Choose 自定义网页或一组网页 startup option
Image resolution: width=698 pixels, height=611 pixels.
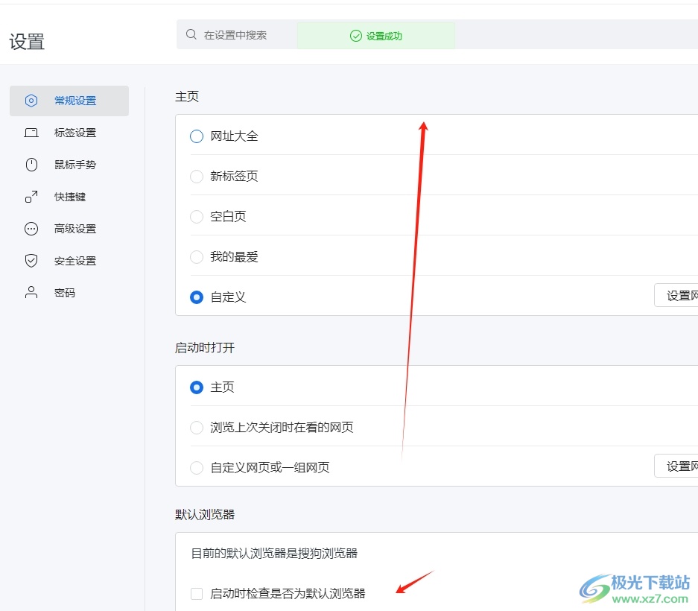pos(197,468)
